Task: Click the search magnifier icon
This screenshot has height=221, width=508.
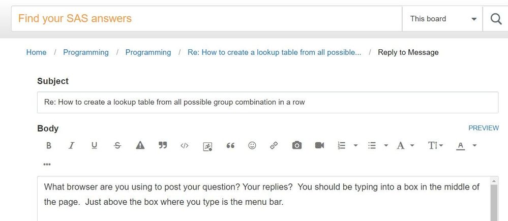Action: [x=496, y=19]
